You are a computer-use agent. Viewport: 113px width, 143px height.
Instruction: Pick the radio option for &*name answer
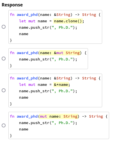coord(4,90)
